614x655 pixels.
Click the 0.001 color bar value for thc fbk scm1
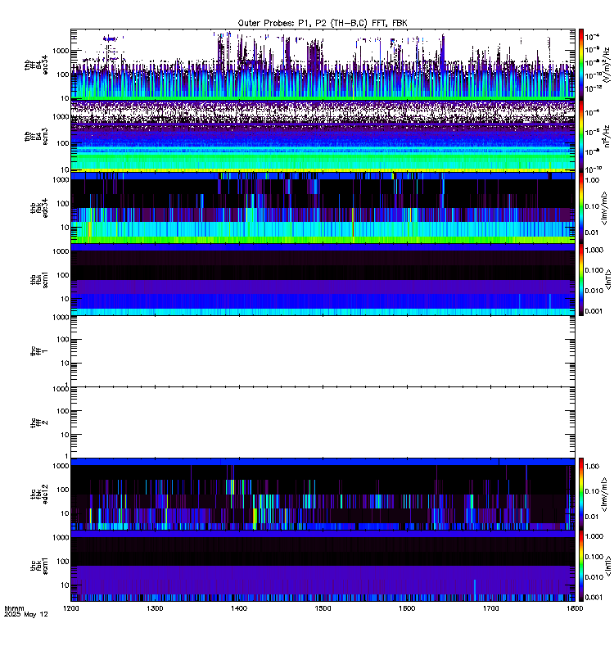pos(594,598)
